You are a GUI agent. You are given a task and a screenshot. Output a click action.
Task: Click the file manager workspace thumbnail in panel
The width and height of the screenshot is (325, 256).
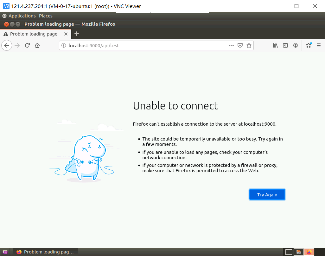[x=299, y=252]
